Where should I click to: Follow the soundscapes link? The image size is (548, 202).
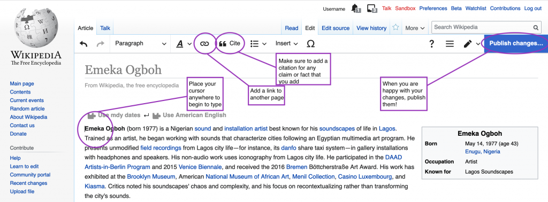[x=337, y=128]
